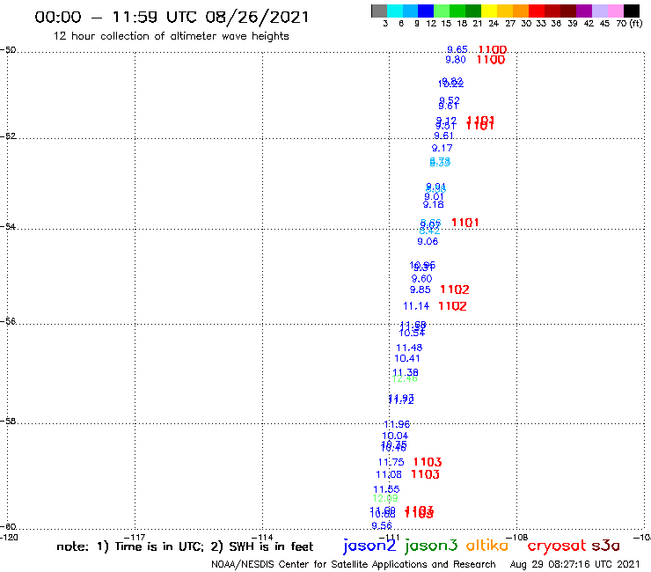
Task: Click the pink 70 ft legend swatch
Action: pyautogui.click(x=615, y=11)
